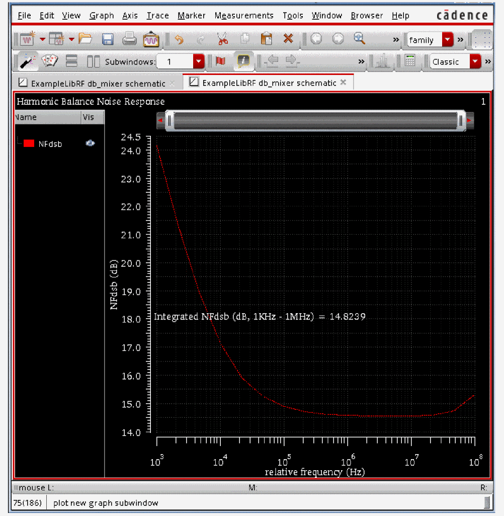504x516 pixels.
Task: Click the red X Delete icon
Action: (x=288, y=39)
